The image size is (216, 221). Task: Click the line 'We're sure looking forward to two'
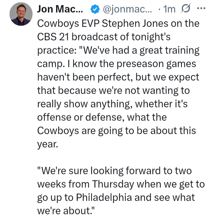pyautogui.click(x=114, y=171)
